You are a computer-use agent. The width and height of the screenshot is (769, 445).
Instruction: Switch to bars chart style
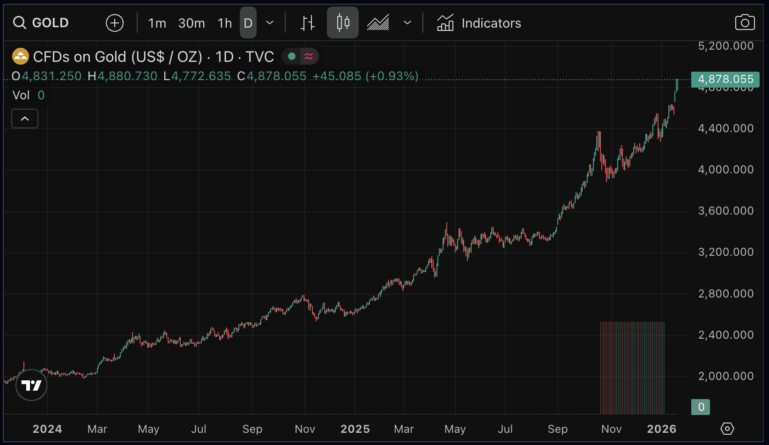308,22
